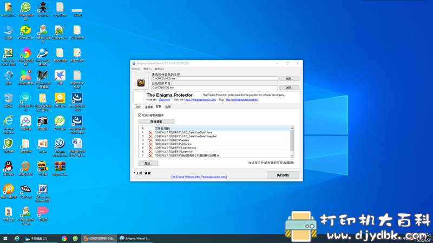This screenshot has width=433, height=243.
Task: Open the oCam desktop shortcut
Action: pos(43,146)
